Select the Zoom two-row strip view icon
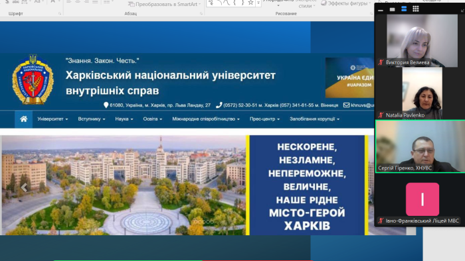Screen dimensions: 465x261 pos(404,9)
